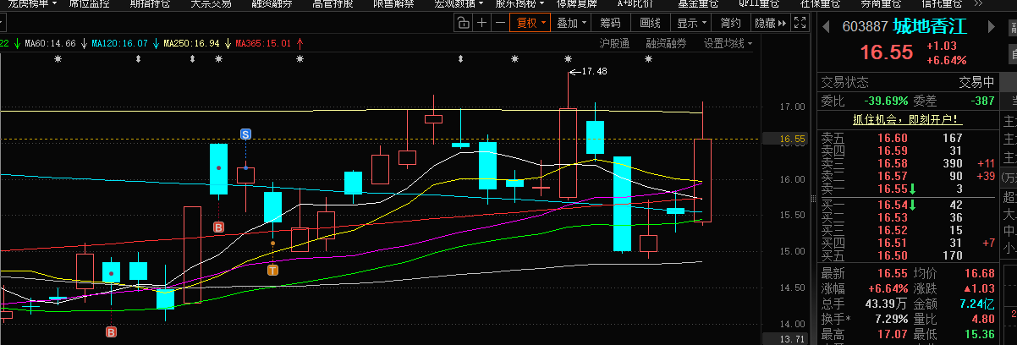1017x345 pixels.
Task: Click the blue S sell signal marker
Action: (x=245, y=134)
